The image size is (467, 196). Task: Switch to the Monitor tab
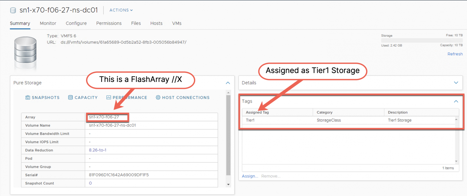tap(48, 23)
